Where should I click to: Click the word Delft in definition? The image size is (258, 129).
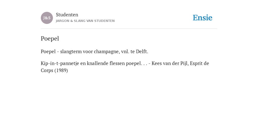coord(142,51)
